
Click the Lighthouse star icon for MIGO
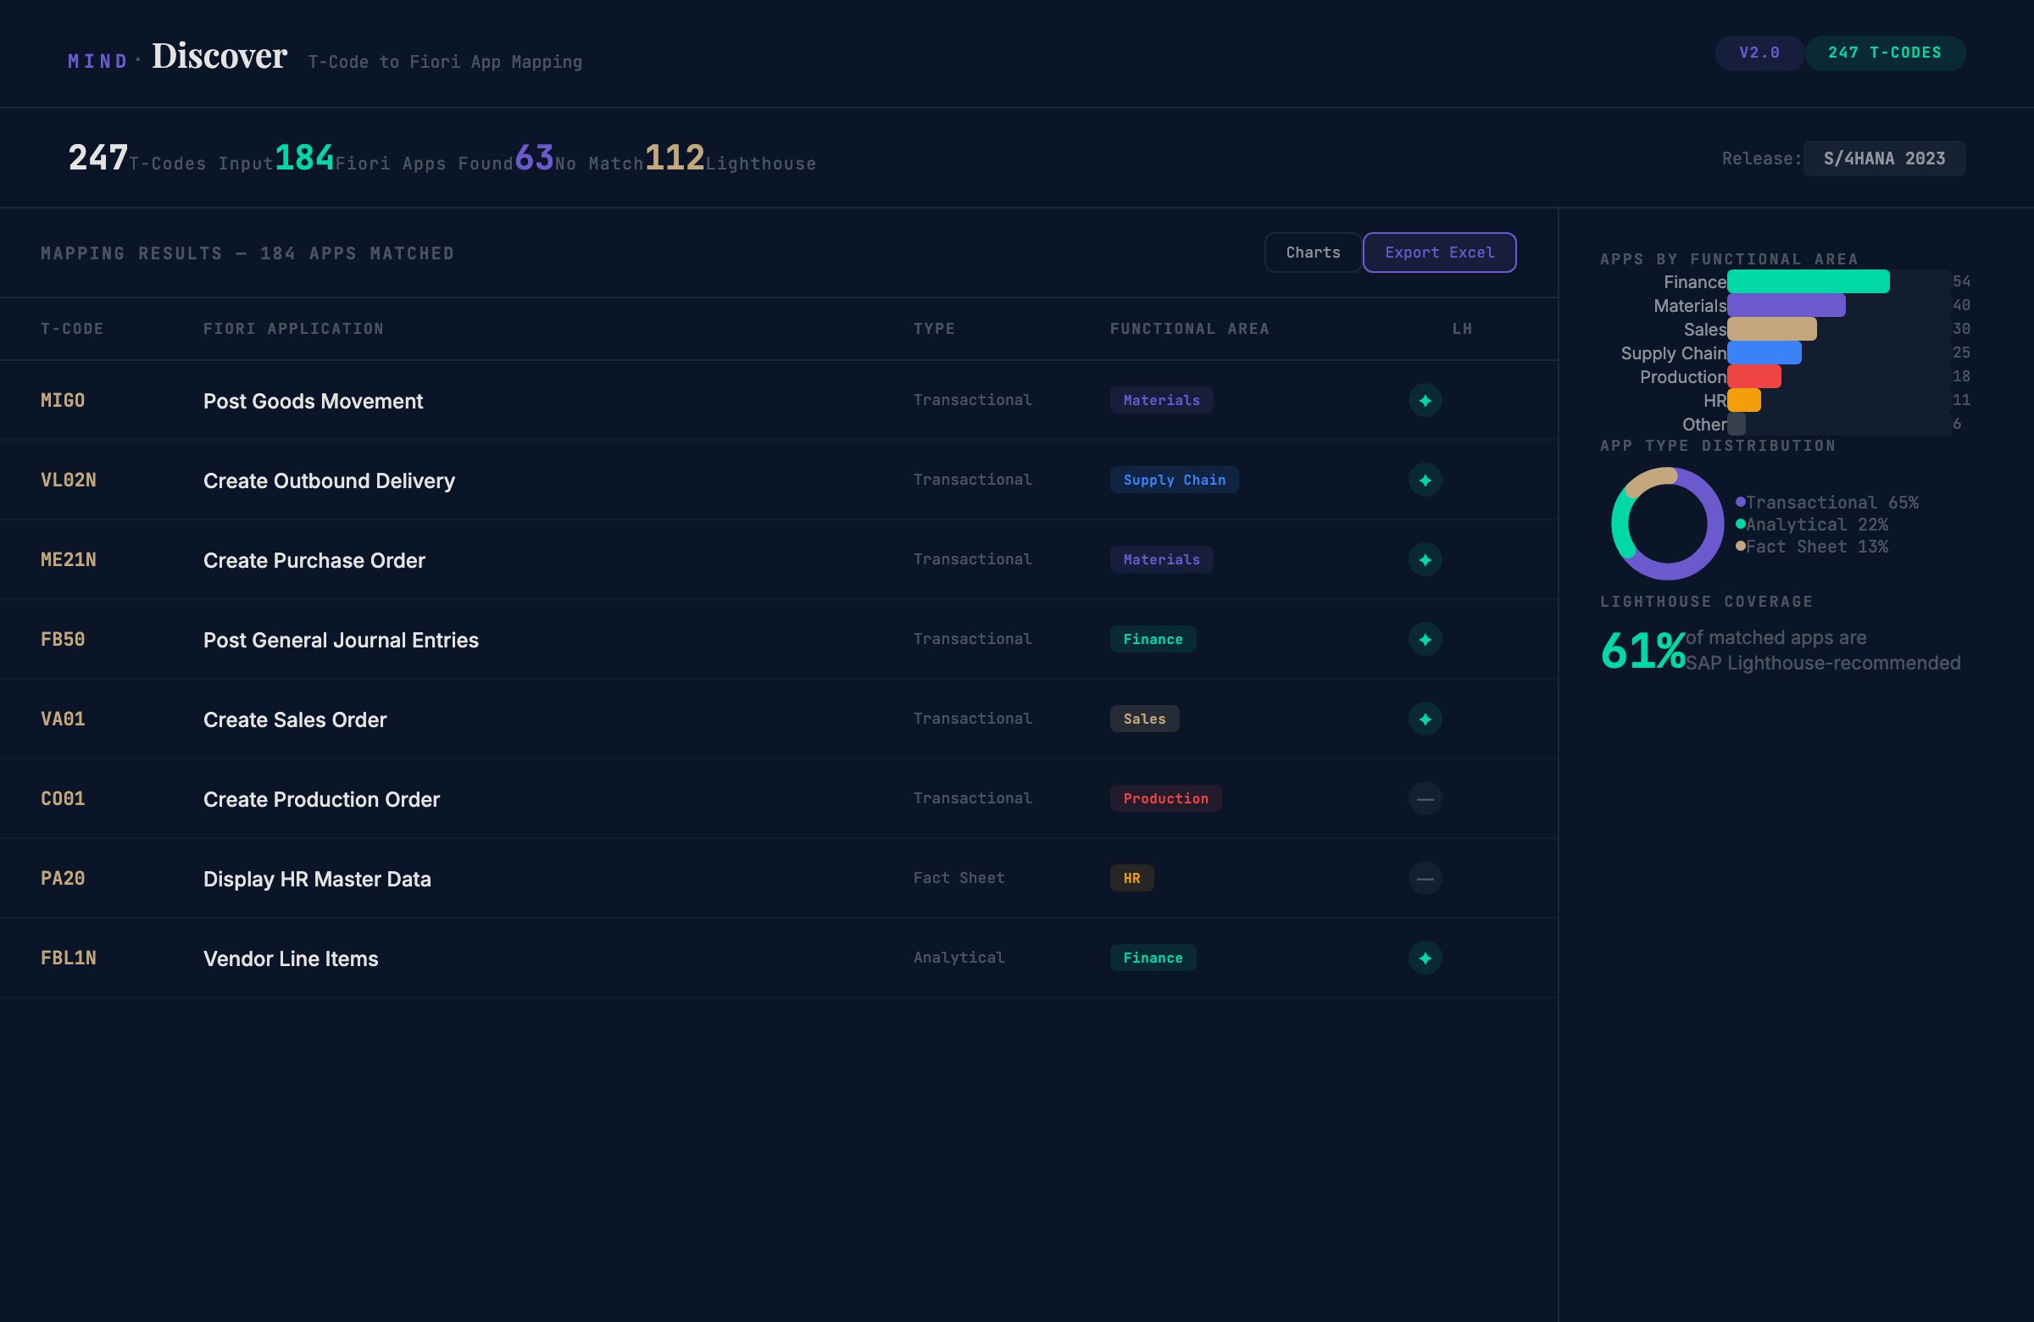tap(1425, 400)
